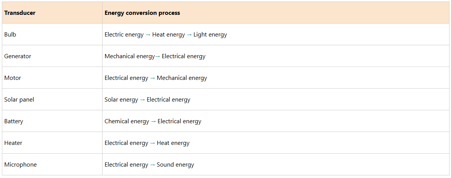Viewport: 451px width, 178px height.
Task: Select the Heater cell
Action: [13, 143]
